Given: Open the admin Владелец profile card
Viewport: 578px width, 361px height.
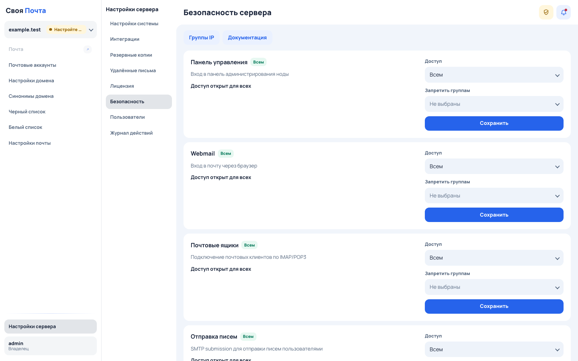Looking at the screenshot, I should pyautogui.click(x=51, y=346).
